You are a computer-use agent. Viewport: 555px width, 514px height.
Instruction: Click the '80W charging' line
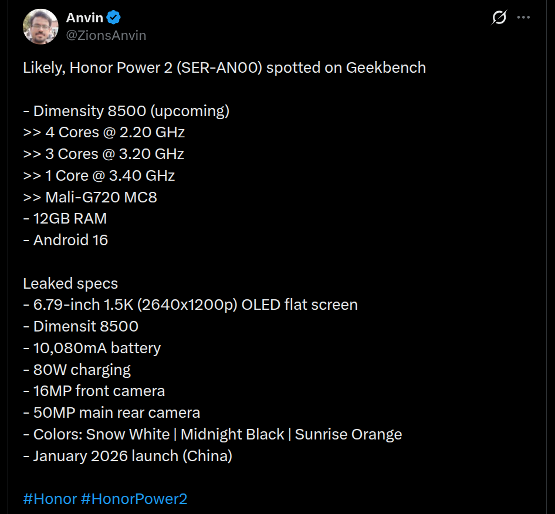[x=77, y=370]
